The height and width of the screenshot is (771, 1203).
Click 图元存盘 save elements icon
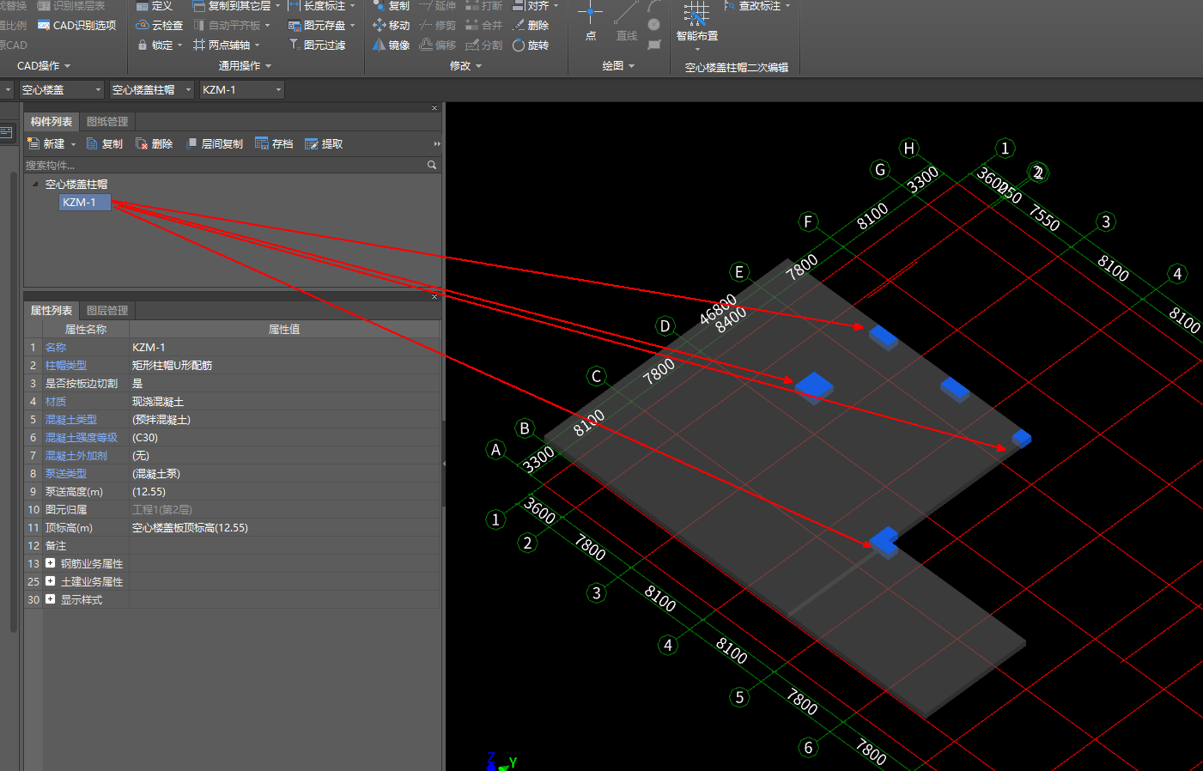[x=295, y=26]
